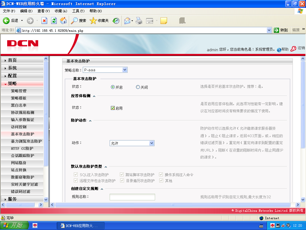
Task: Go to the Home page icon
Action: [63, 21]
